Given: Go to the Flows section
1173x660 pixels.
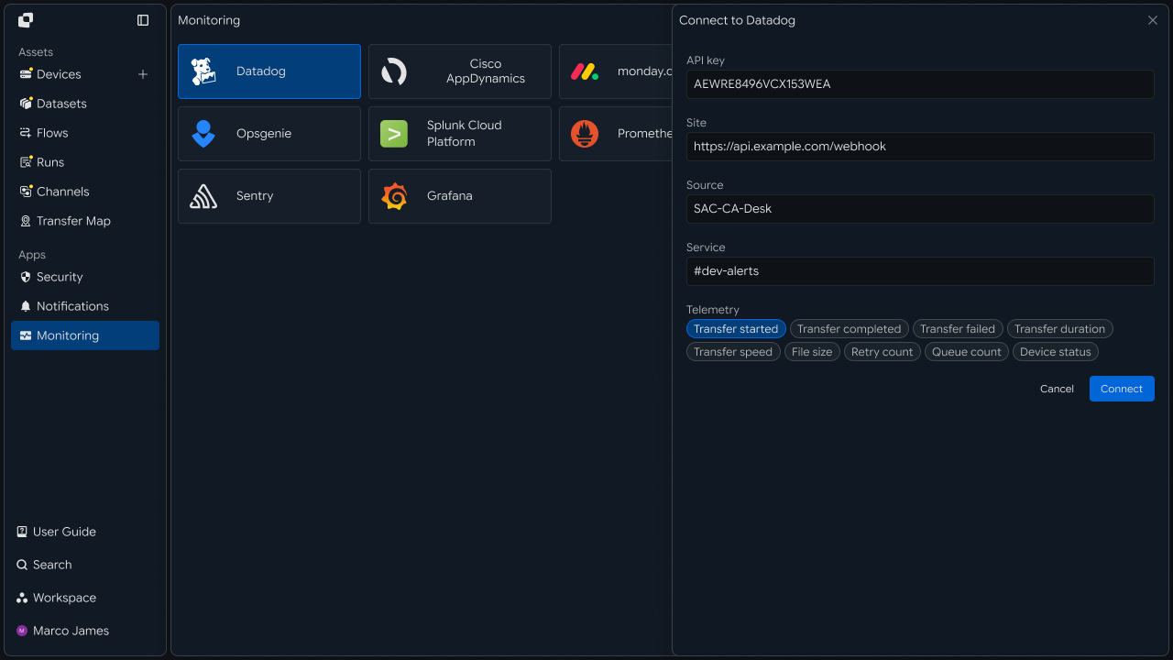Looking at the screenshot, I should (x=52, y=133).
